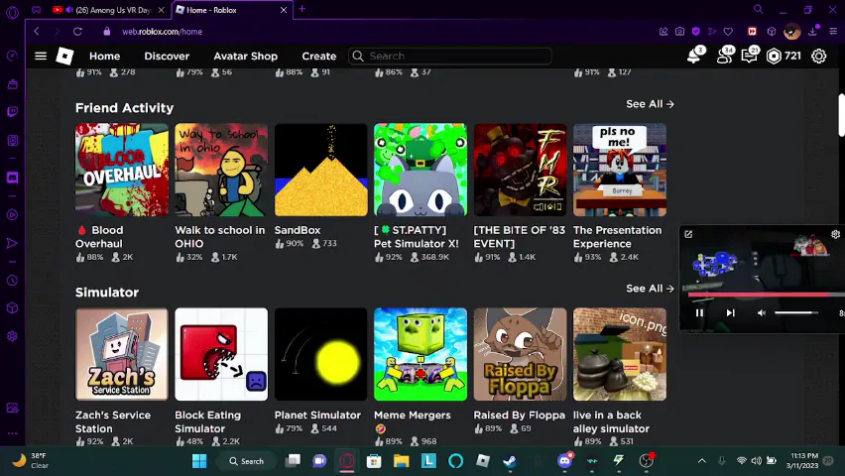Open the browser profile avatar
The image size is (845, 476).
point(791,32)
